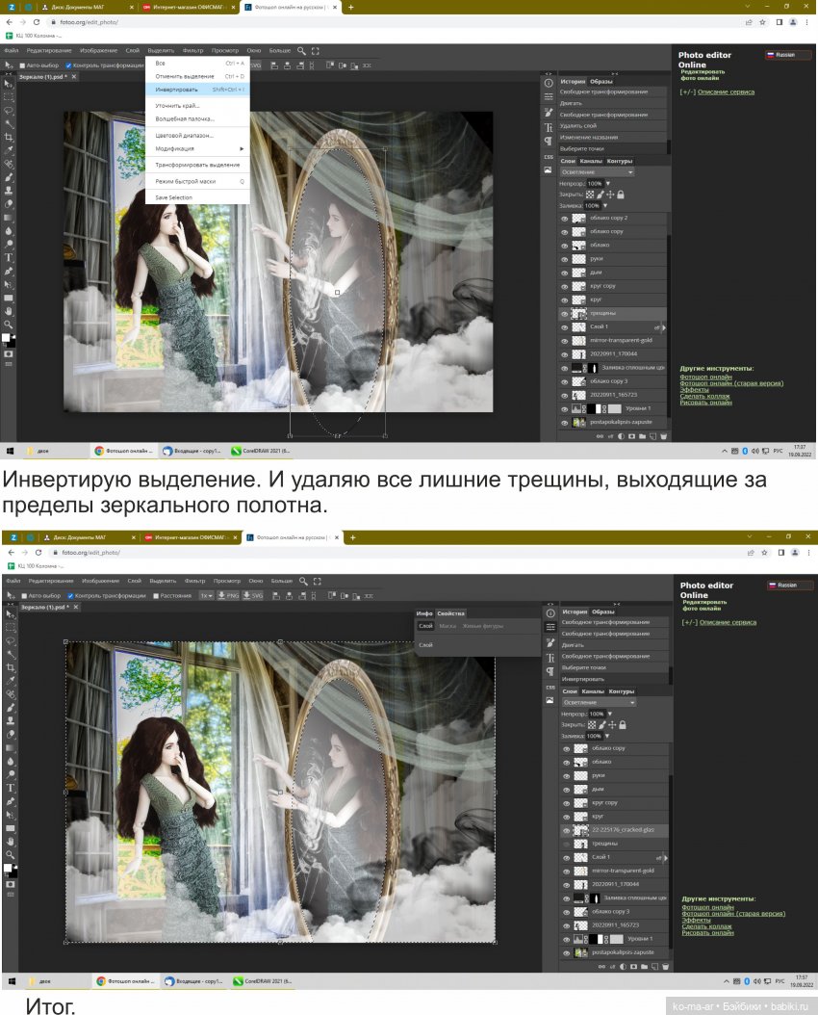Open the Непрозрачность opacity dropdown arrow
The image size is (818, 1015).
(607, 183)
